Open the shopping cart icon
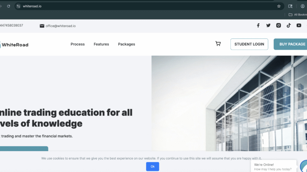 pos(218,44)
